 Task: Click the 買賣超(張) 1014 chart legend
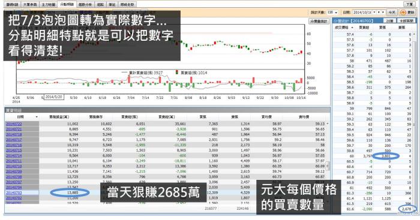point(191,73)
